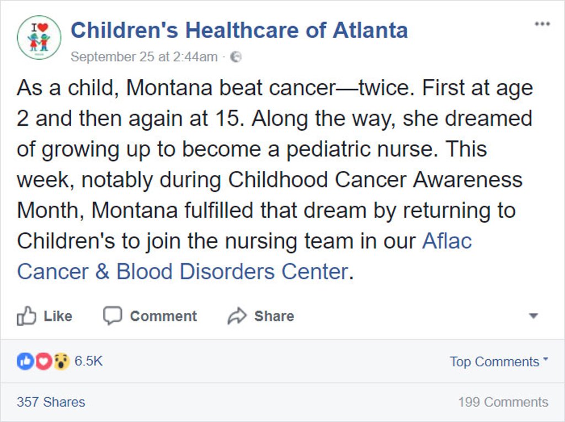Expand the small arrow dropdown beside Share

[533, 316]
